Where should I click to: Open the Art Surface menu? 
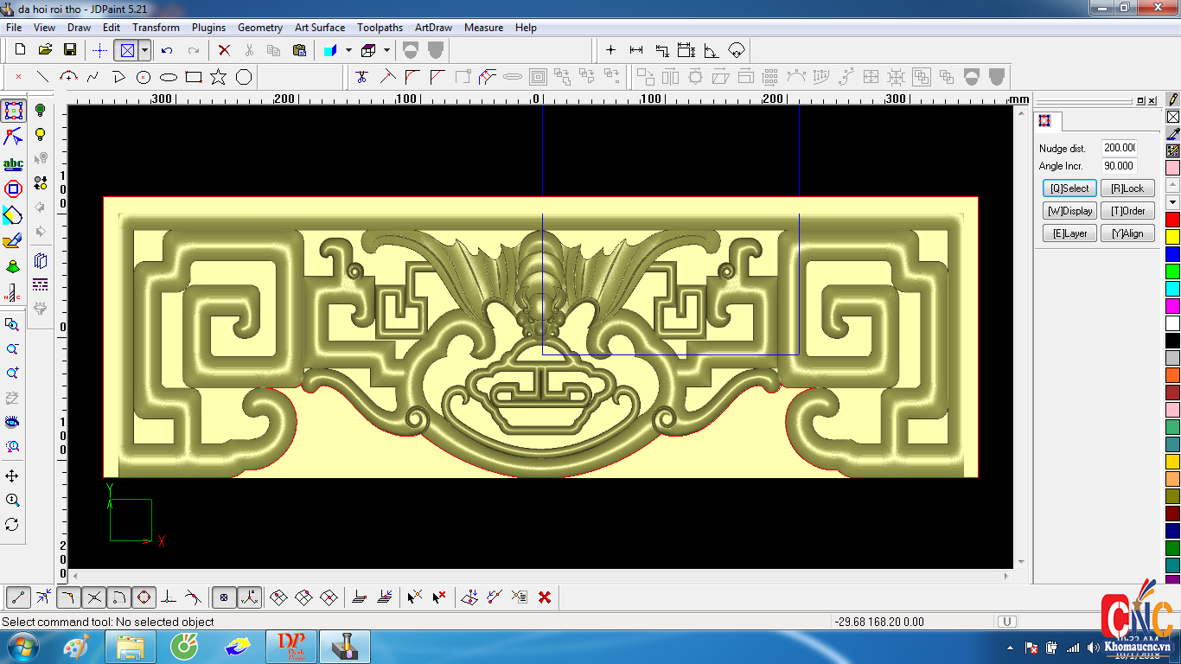[x=319, y=28]
